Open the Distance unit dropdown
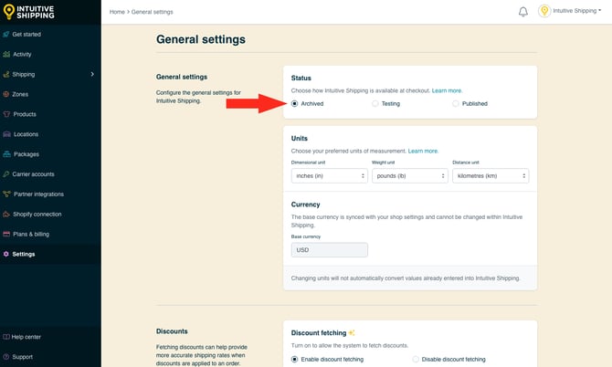Viewport: 612px width, 367px height. (x=491, y=176)
